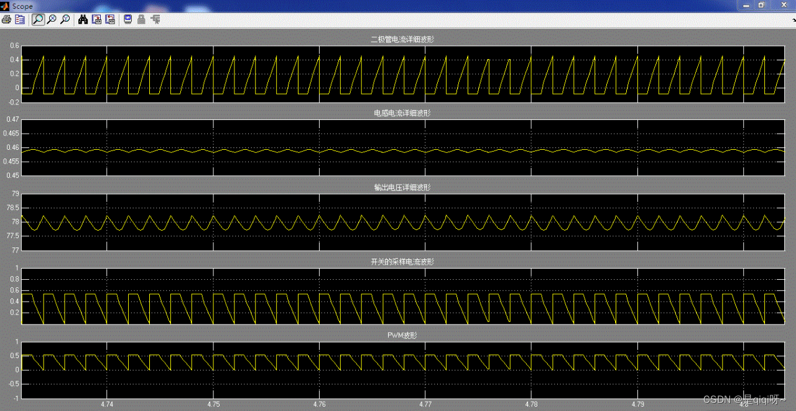This screenshot has width=796, height=411.
Task: Select the Zoom magnifier tool
Action: click(x=38, y=19)
